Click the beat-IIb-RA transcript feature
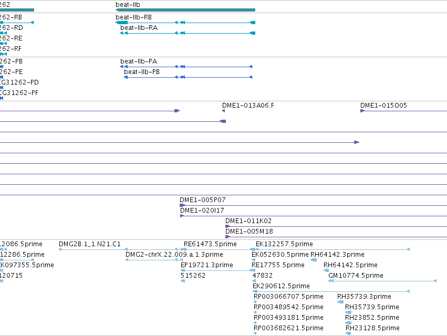 pos(188,33)
